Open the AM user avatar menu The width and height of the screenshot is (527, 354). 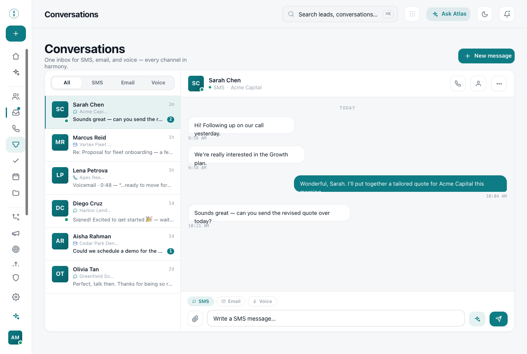pyautogui.click(x=15, y=338)
